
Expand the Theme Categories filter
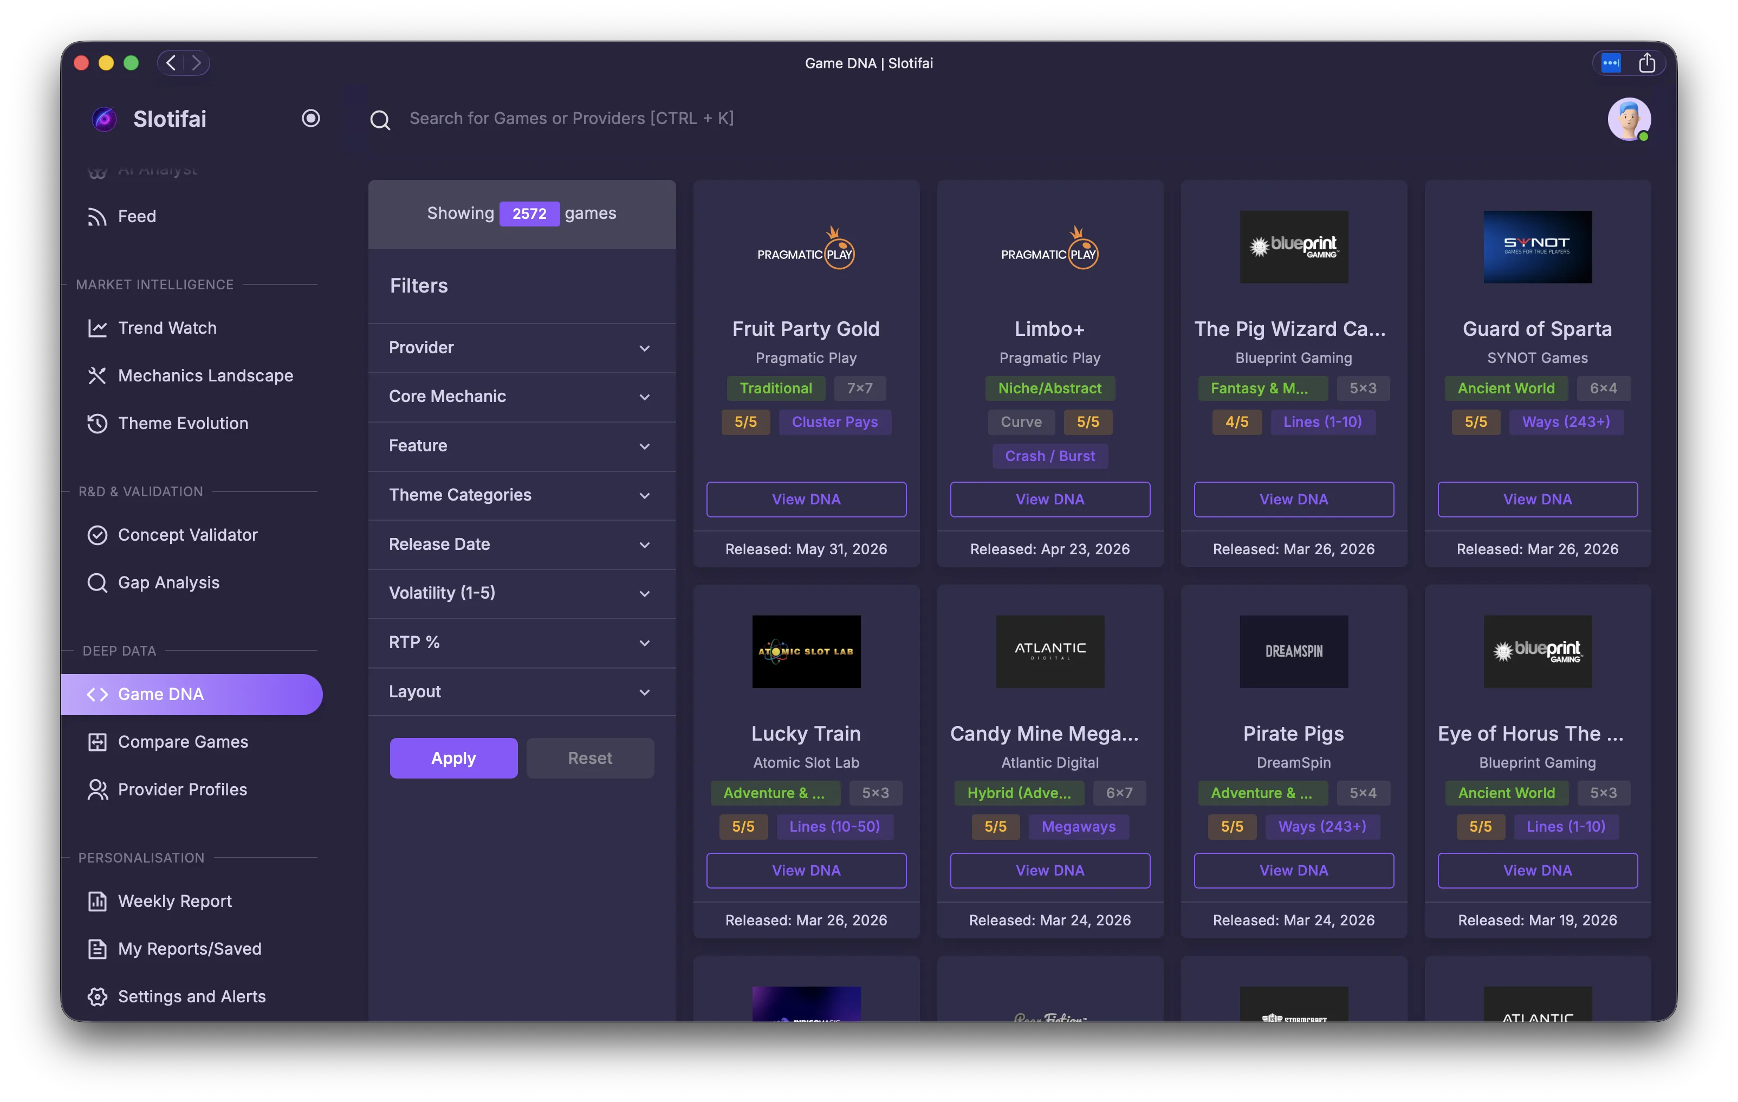click(x=522, y=495)
